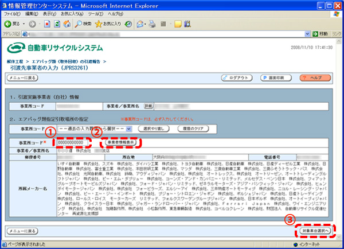Image resolution: width=344 pixels, height=249 pixels.
Task: Click the Research icon at the toolbar's end
Action: click(187, 24)
